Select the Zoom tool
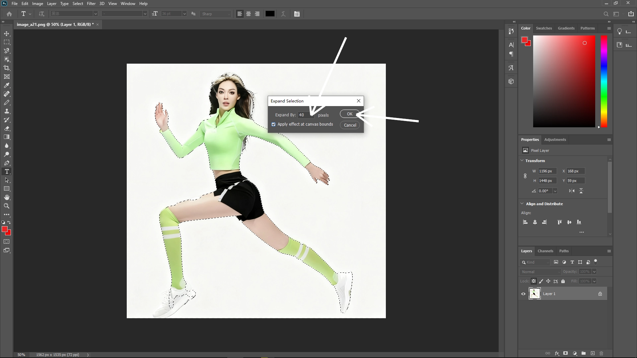 pos(7,206)
